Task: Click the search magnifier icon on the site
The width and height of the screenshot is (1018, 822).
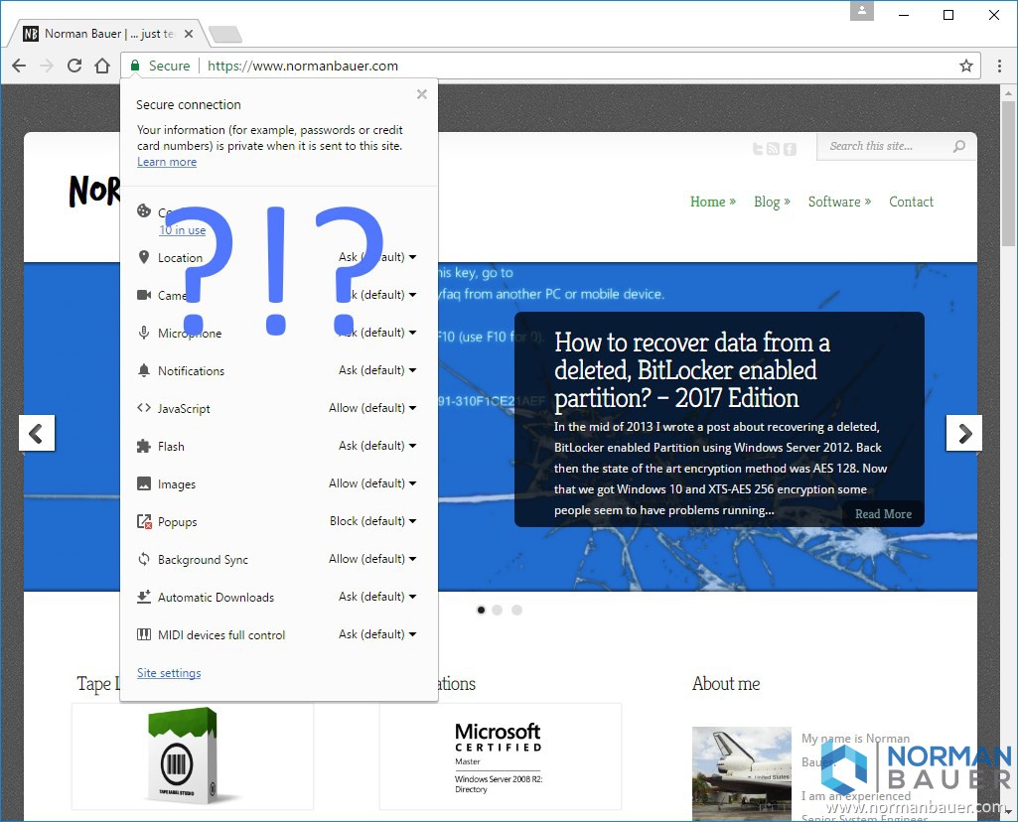Action: tap(959, 146)
